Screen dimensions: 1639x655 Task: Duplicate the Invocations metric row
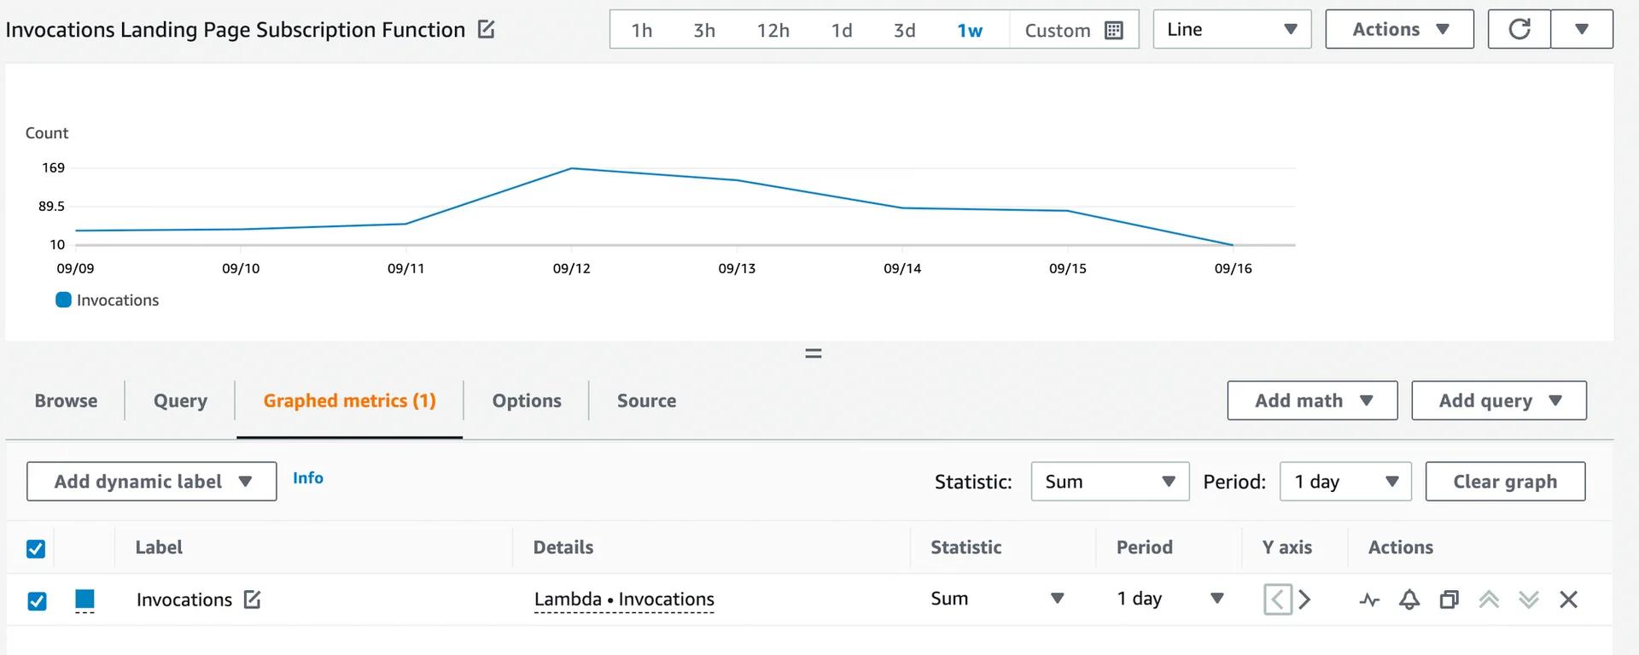(x=1449, y=599)
